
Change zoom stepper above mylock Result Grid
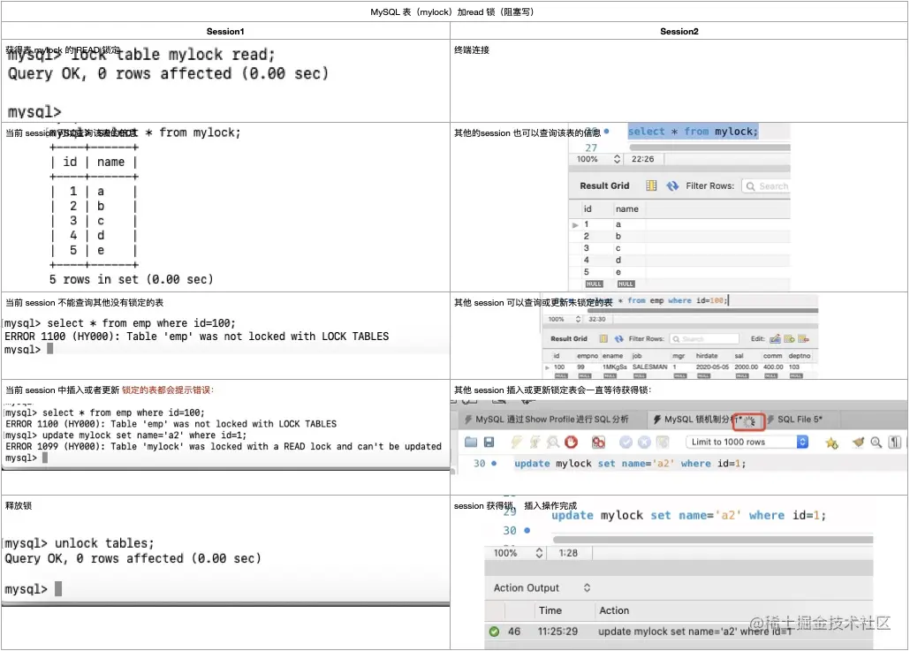(x=617, y=159)
